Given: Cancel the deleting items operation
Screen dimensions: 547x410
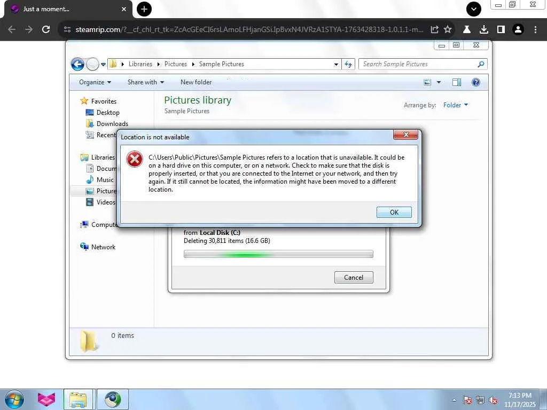Looking at the screenshot, I should [x=354, y=277].
